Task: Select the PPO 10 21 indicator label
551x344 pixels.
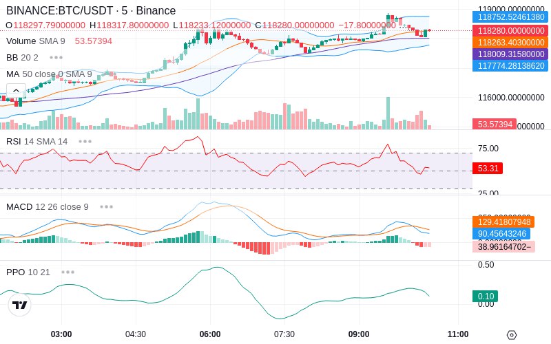Action: [28, 272]
